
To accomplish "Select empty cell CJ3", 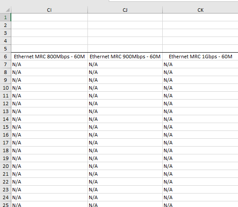I will click(x=125, y=33).
